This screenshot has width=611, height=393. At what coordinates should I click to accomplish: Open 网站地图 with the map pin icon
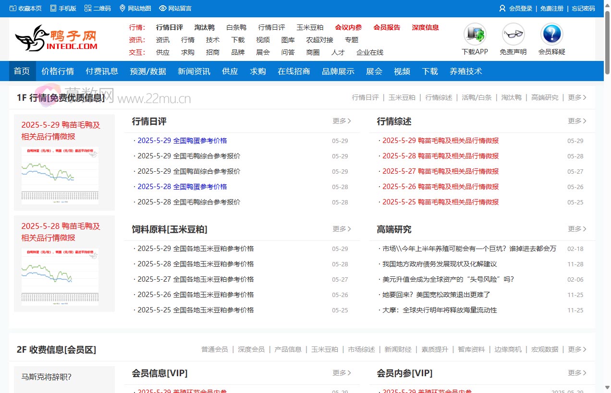(122, 8)
